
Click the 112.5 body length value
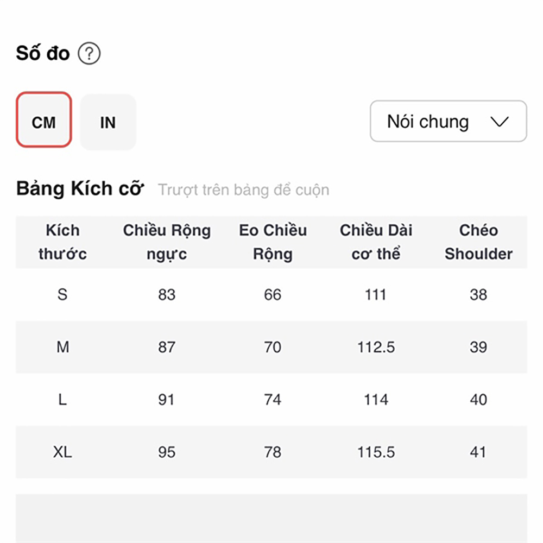tap(376, 347)
